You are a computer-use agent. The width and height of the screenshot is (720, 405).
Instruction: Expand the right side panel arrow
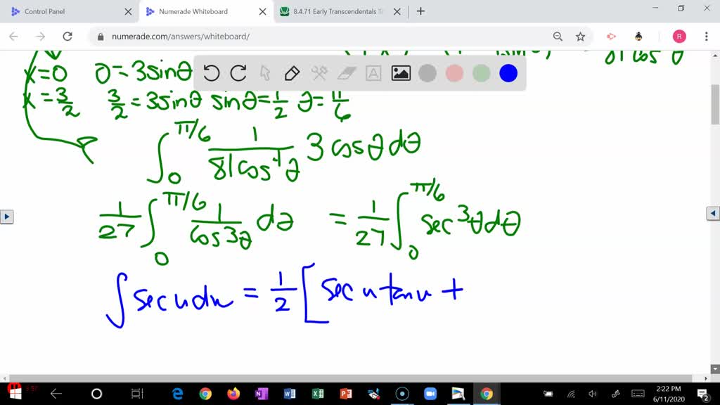click(713, 213)
